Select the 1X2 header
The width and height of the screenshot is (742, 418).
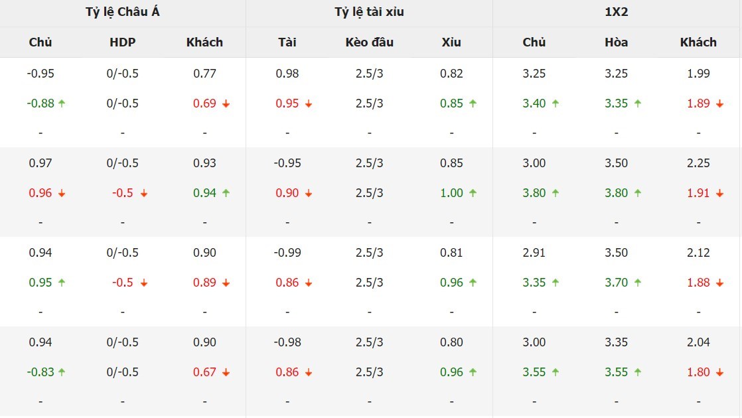[616, 12]
